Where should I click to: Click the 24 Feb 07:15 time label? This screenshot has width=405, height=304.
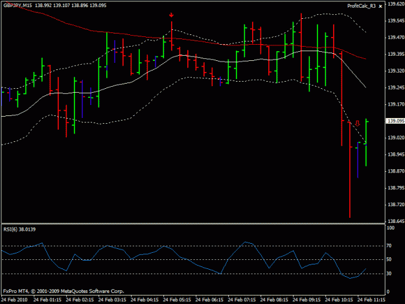pos(242,300)
